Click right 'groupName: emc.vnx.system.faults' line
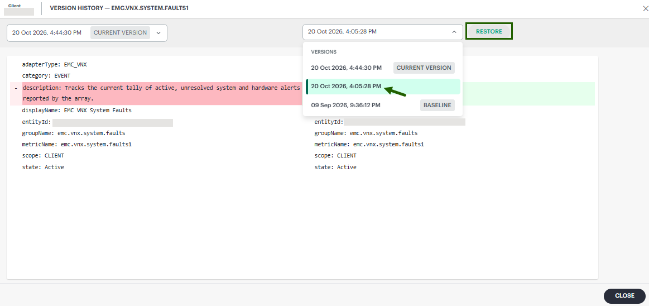Viewport: 649px width, 306px height. click(x=366, y=133)
